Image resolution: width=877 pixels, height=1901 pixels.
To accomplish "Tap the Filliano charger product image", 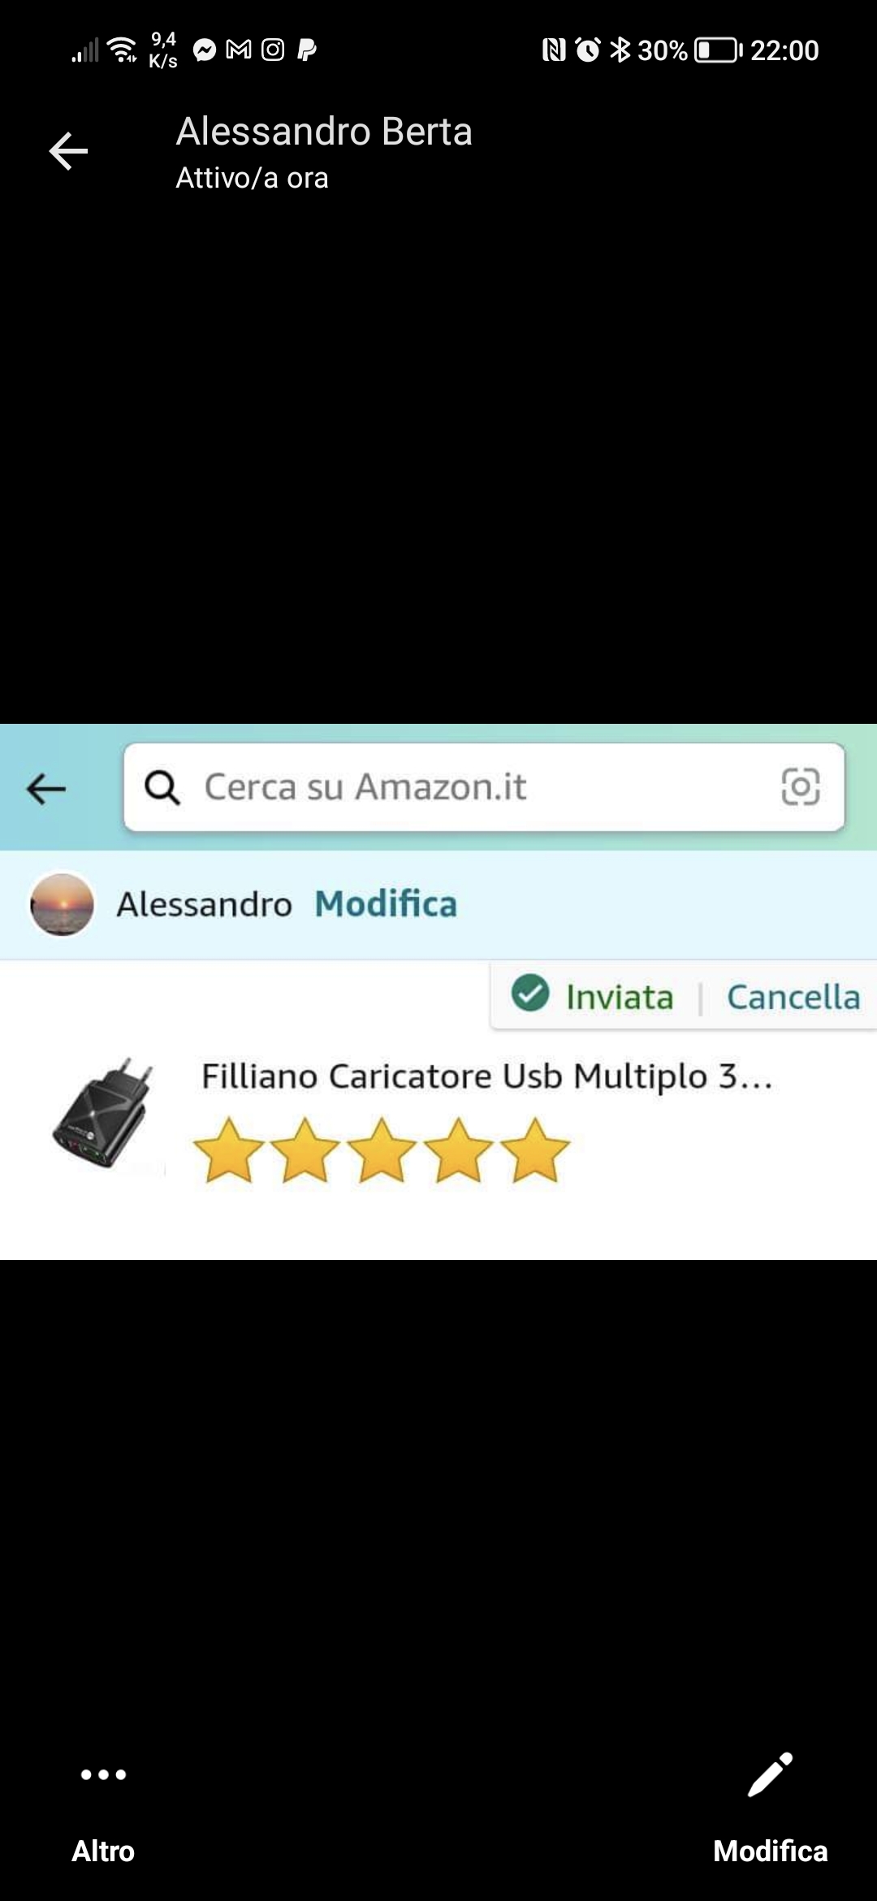I will 104,1113.
